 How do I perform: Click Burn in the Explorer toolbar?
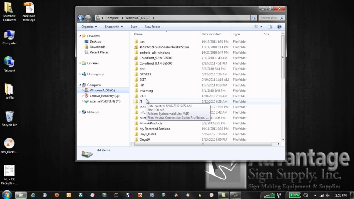click(x=134, y=27)
